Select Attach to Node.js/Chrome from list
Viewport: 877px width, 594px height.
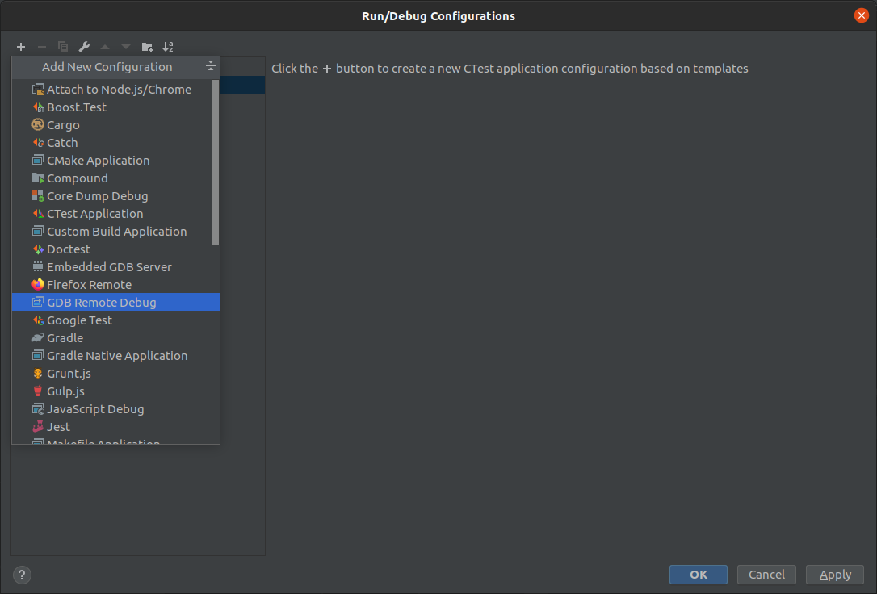115,90
